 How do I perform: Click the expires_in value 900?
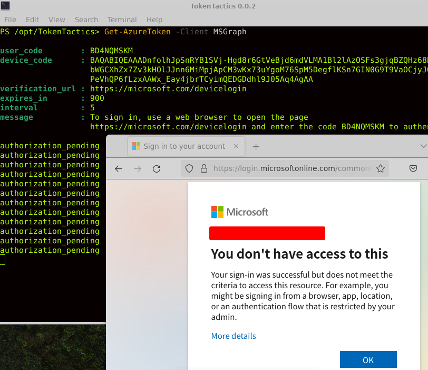pos(97,98)
